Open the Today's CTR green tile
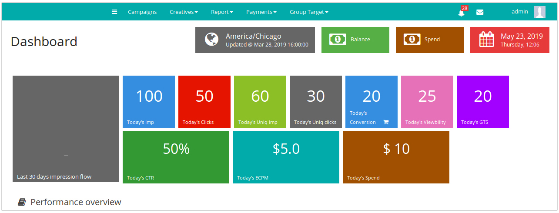The height and width of the screenshot is (213, 559). click(176, 157)
